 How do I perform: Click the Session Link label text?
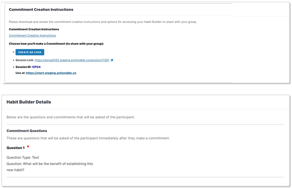pyautogui.click(x=25, y=60)
